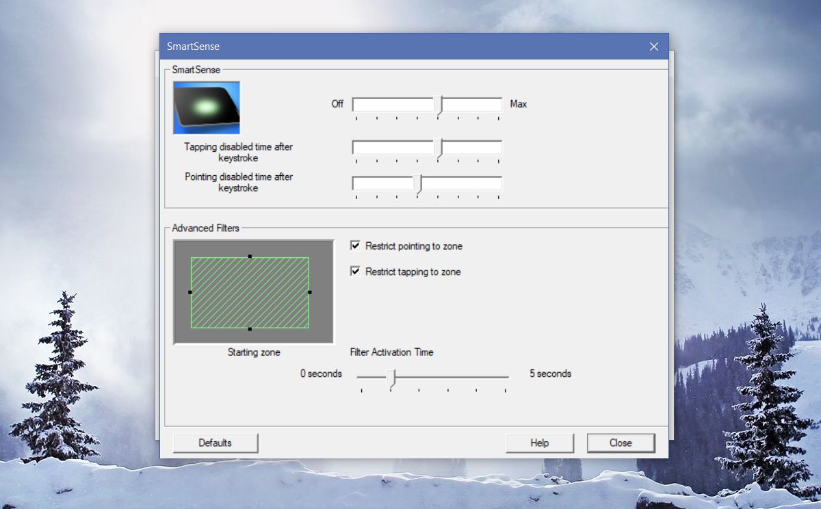
Task: Click the 'Starting zone' caption text
Action: pyautogui.click(x=254, y=352)
